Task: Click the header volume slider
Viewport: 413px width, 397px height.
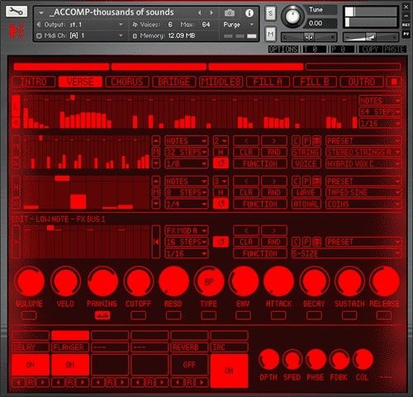Action: coord(371,36)
